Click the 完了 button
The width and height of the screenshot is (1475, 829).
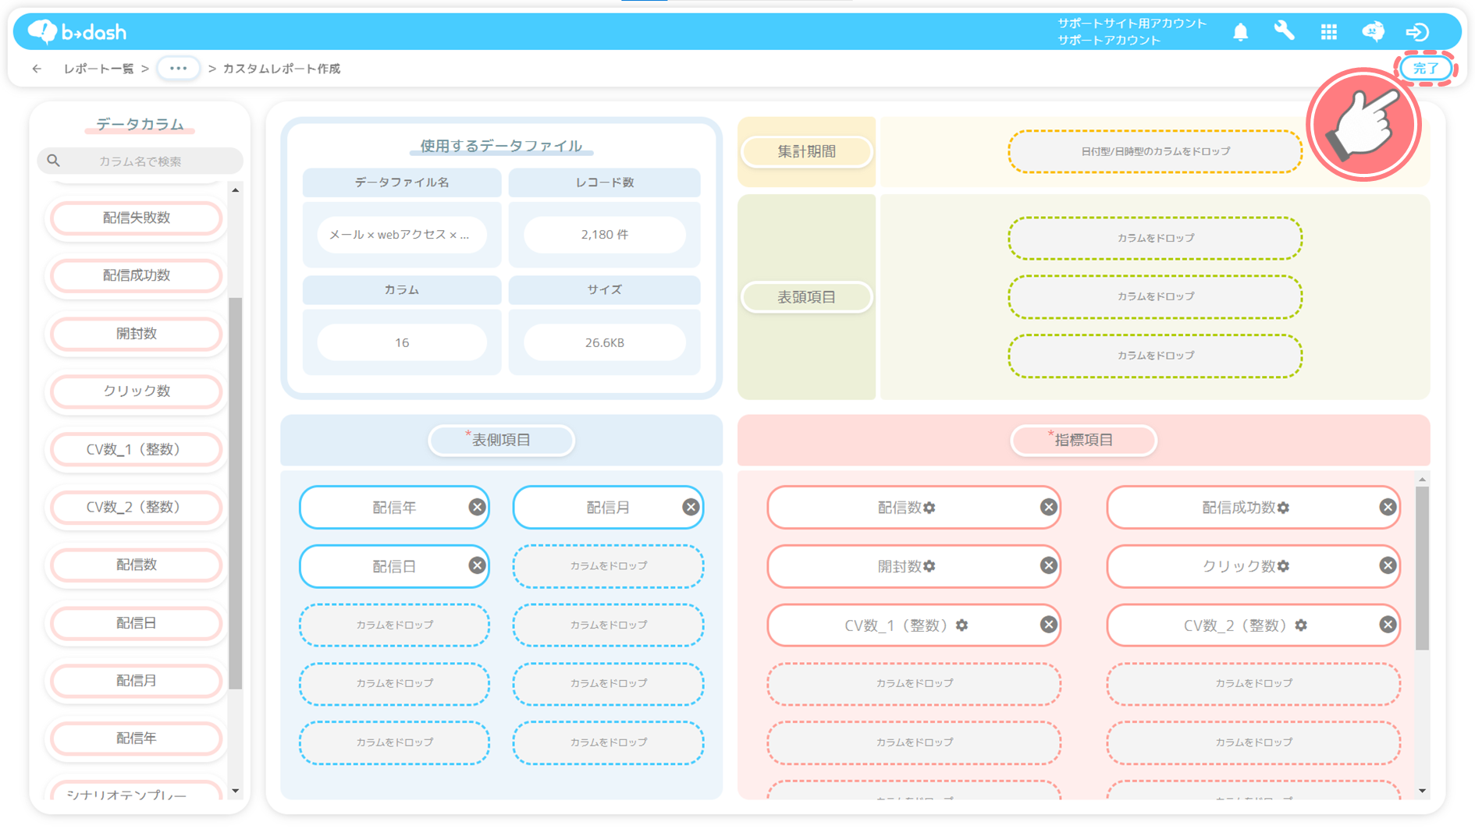pyautogui.click(x=1425, y=69)
